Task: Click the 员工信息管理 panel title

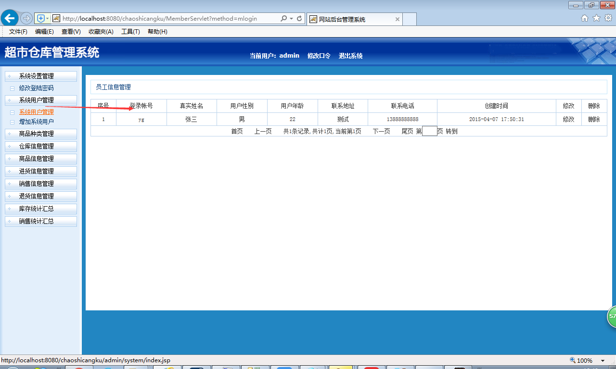Action: (113, 87)
